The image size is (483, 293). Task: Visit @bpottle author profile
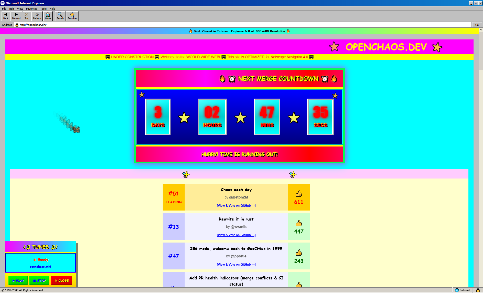click(x=239, y=256)
